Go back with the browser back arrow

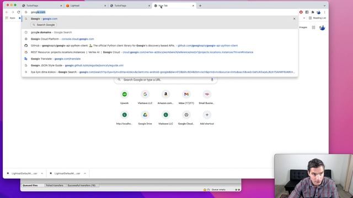coord(7,12)
